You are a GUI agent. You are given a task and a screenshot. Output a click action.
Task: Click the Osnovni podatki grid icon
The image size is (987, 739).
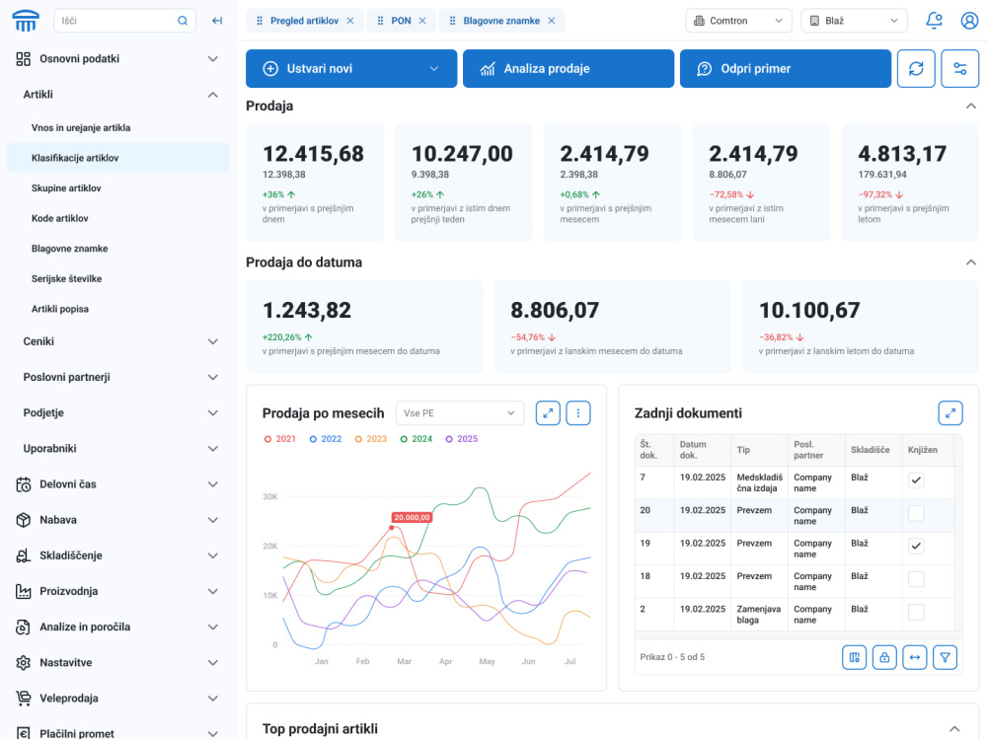tap(24, 58)
